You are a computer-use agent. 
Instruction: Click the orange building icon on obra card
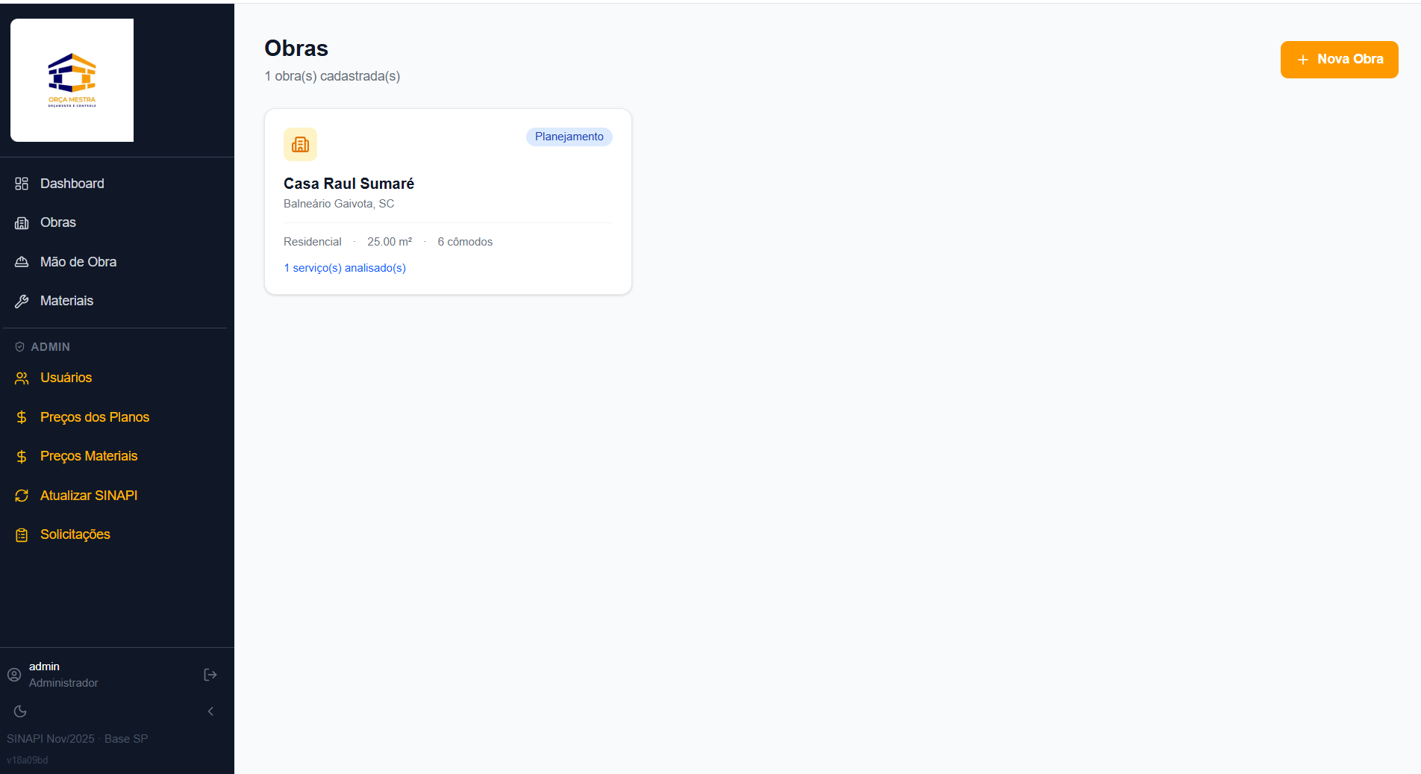tap(300, 144)
